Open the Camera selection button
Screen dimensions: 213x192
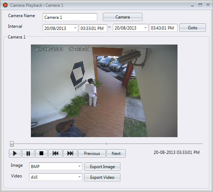(122, 17)
